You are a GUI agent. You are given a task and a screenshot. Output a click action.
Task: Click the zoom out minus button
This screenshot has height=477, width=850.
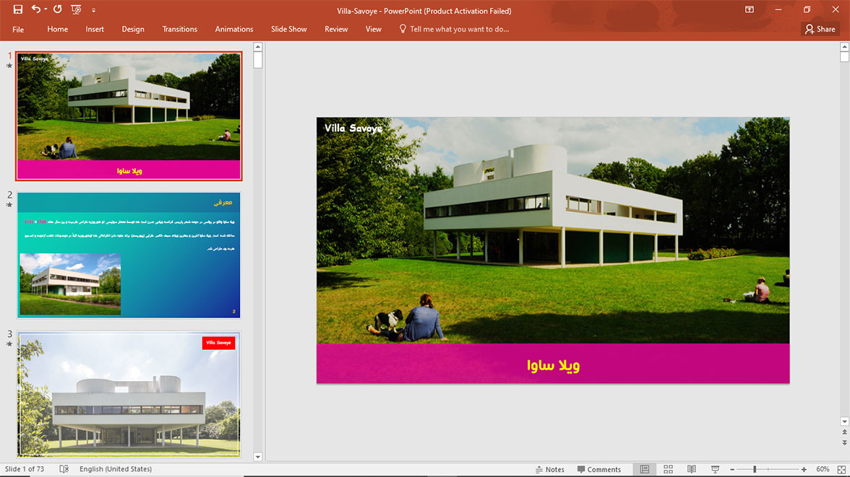pyautogui.click(x=732, y=469)
